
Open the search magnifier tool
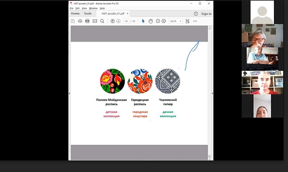point(102,21)
